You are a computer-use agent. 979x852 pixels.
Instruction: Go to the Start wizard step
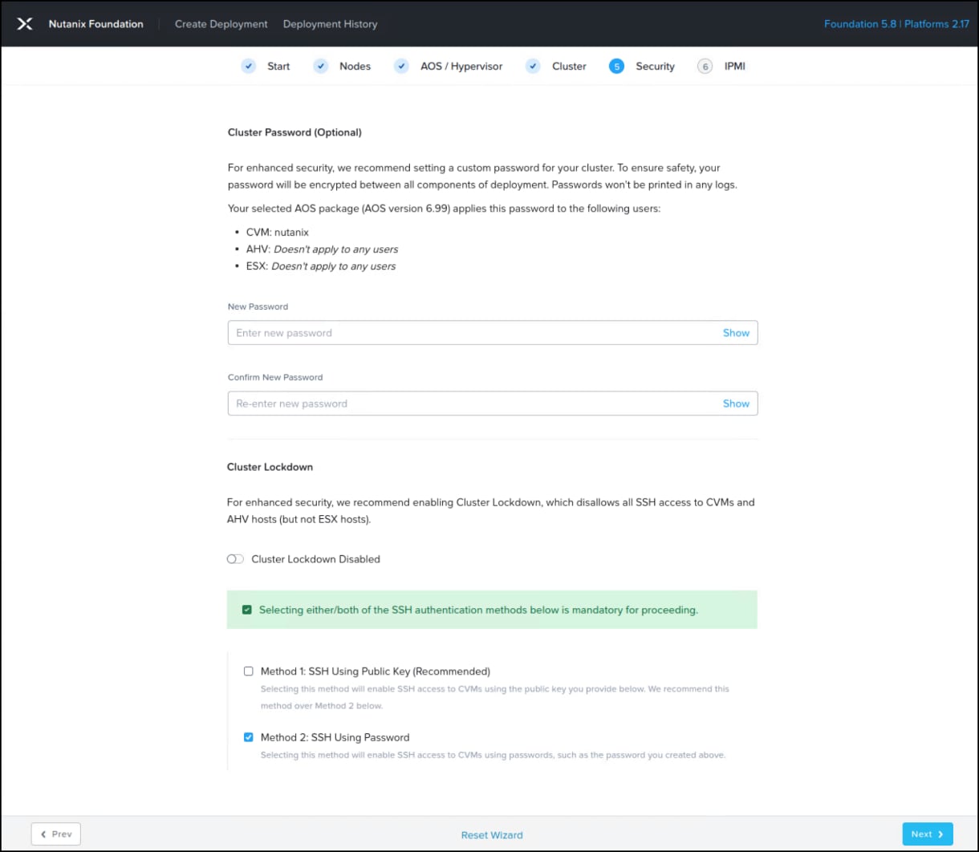[278, 67]
